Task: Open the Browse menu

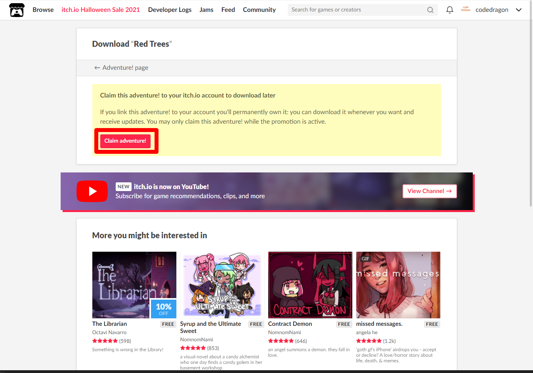Action: pyautogui.click(x=43, y=10)
